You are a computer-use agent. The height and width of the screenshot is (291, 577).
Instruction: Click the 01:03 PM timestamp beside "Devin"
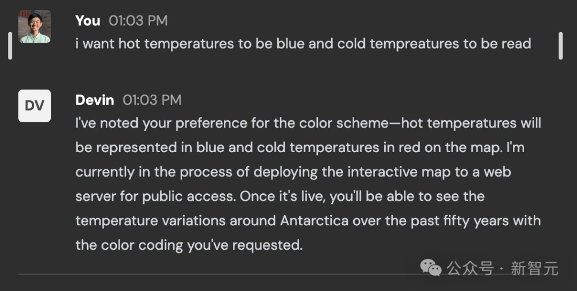[152, 100]
